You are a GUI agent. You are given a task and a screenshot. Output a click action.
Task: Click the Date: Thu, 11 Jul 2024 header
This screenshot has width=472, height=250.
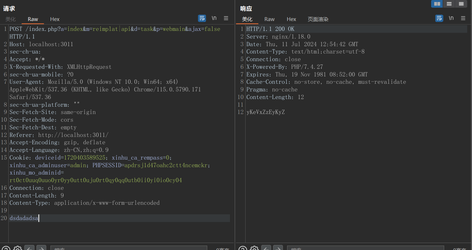[302, 44]
